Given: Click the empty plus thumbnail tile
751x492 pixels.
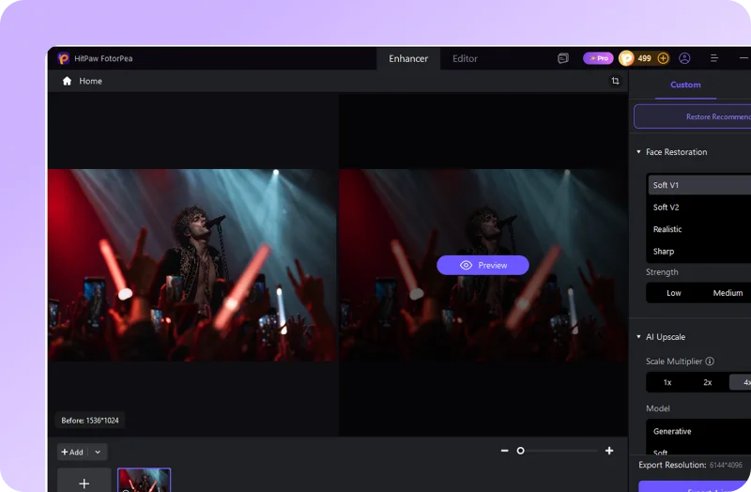Looking at the screenshot, I should (84, 480).
